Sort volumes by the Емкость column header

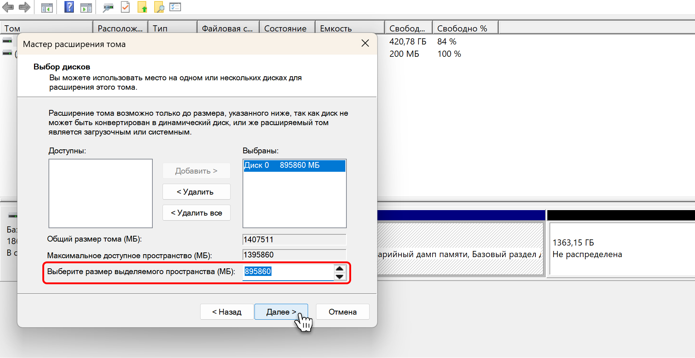point(350,29)
